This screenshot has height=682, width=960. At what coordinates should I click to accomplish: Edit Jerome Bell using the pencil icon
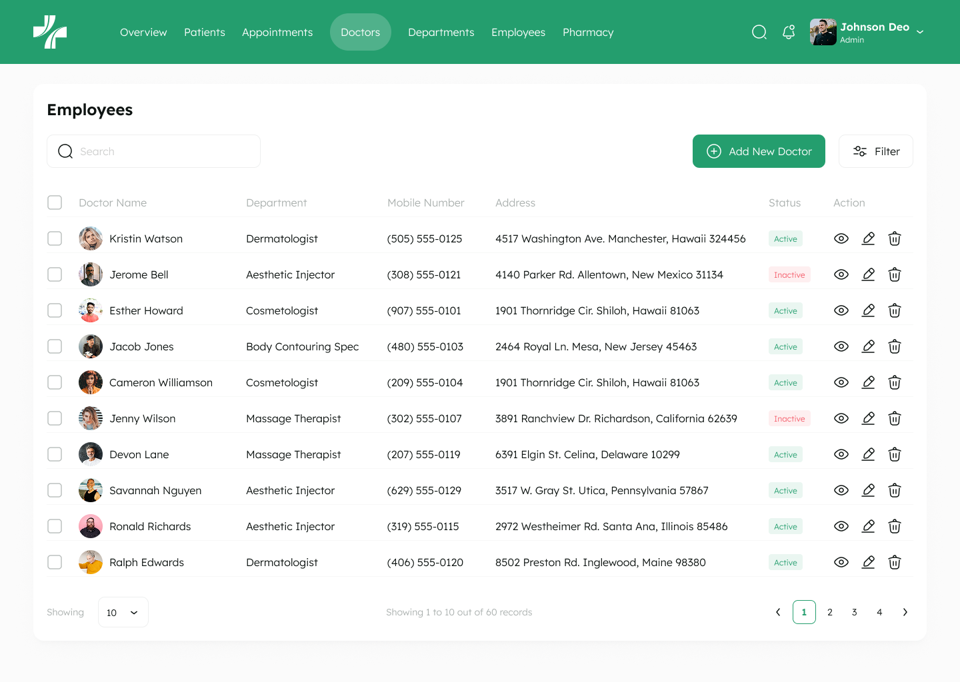pos(868,274)
